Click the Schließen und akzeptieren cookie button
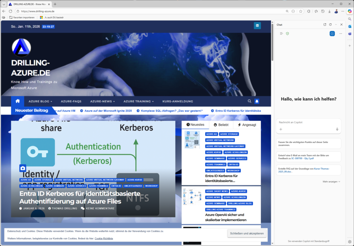The height and width of the screenshot is (246, 354). coord(247,233)
